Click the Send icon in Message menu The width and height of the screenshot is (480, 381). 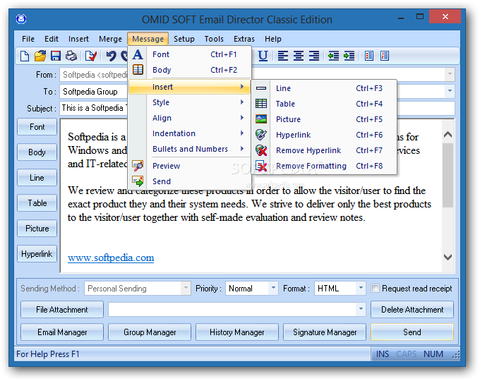point(138,181)
